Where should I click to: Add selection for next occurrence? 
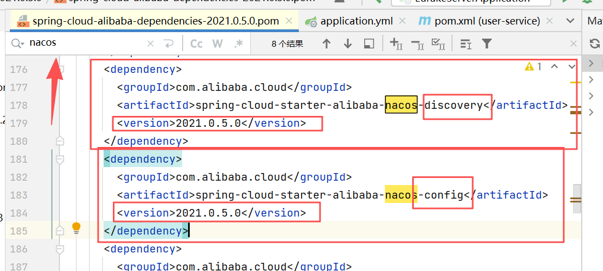click(x=396, y=44)
